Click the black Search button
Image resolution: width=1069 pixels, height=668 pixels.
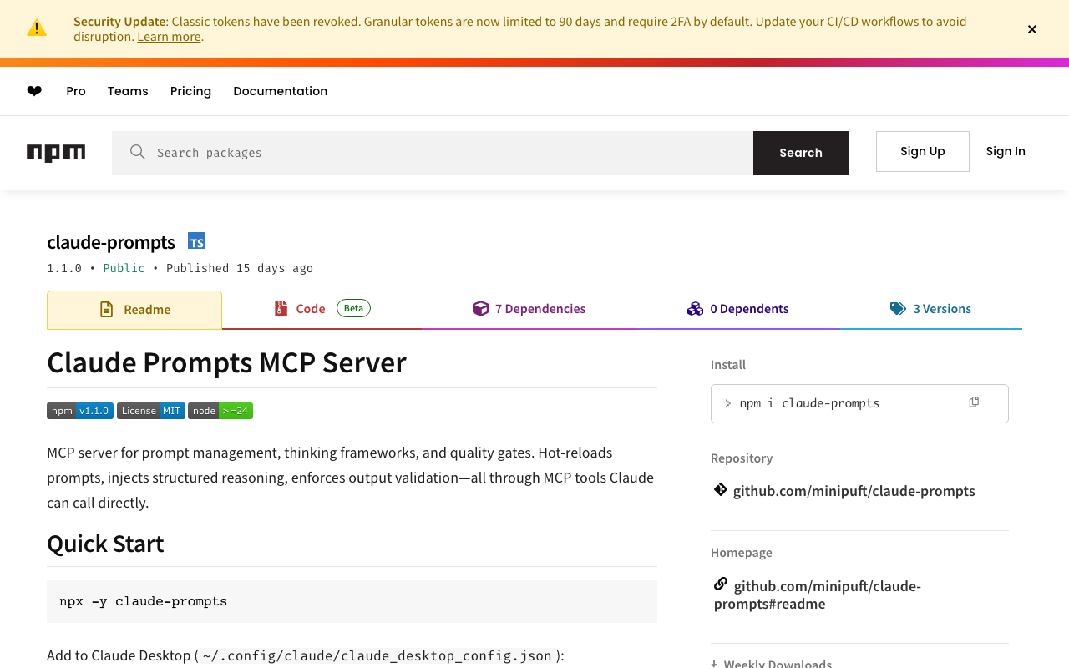801,153
